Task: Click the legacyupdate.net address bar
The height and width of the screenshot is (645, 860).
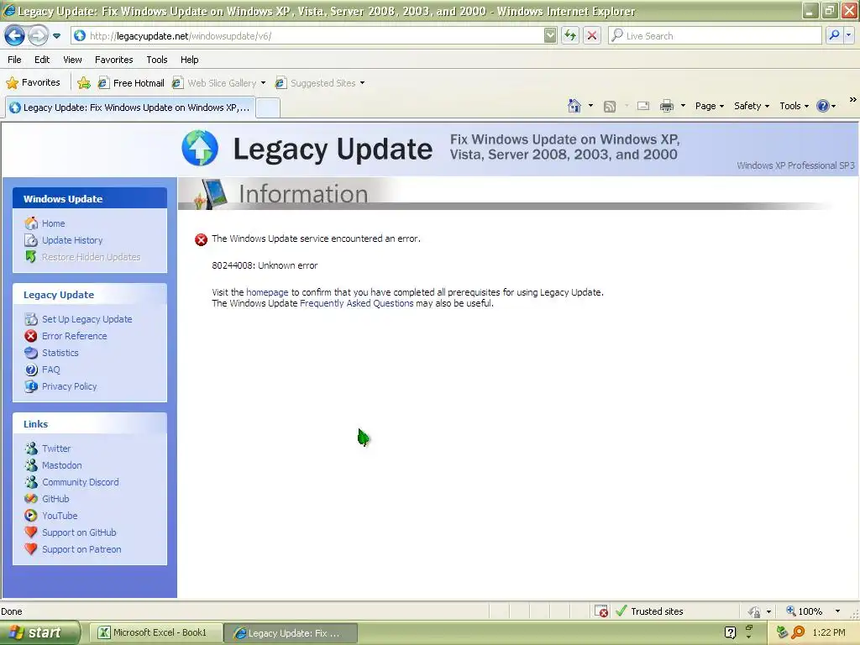Action: [x=307, y=35]
